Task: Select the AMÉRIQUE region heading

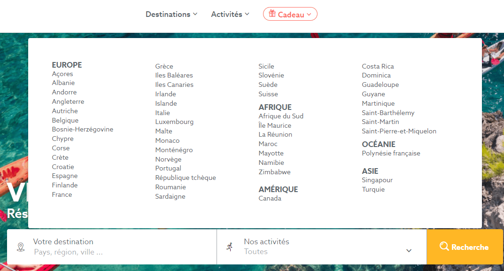Action: coord(279,189)
